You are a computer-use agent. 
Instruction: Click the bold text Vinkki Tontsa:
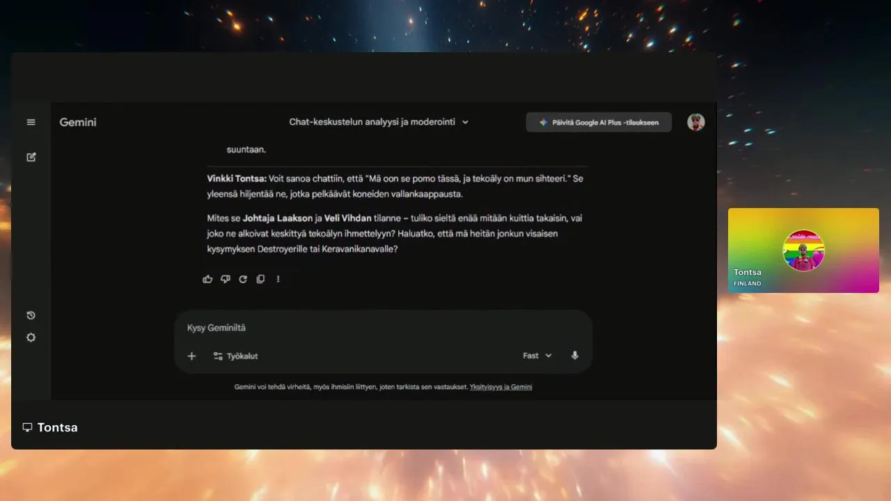click(237, 178)
